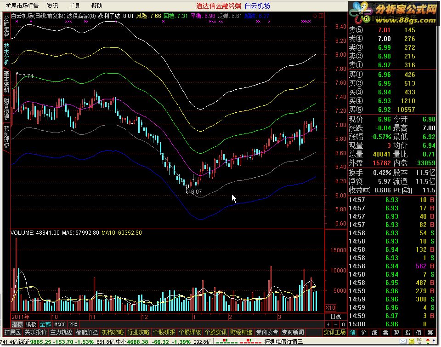Select the 细 detail tab

coord(375,333)
